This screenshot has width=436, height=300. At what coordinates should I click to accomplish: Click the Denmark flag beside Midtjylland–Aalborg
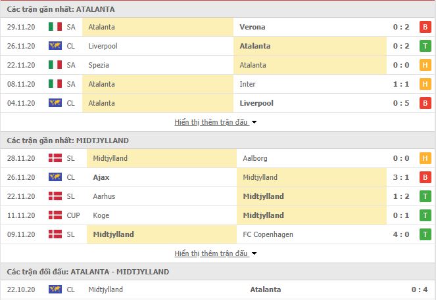(x=55, y=158)
